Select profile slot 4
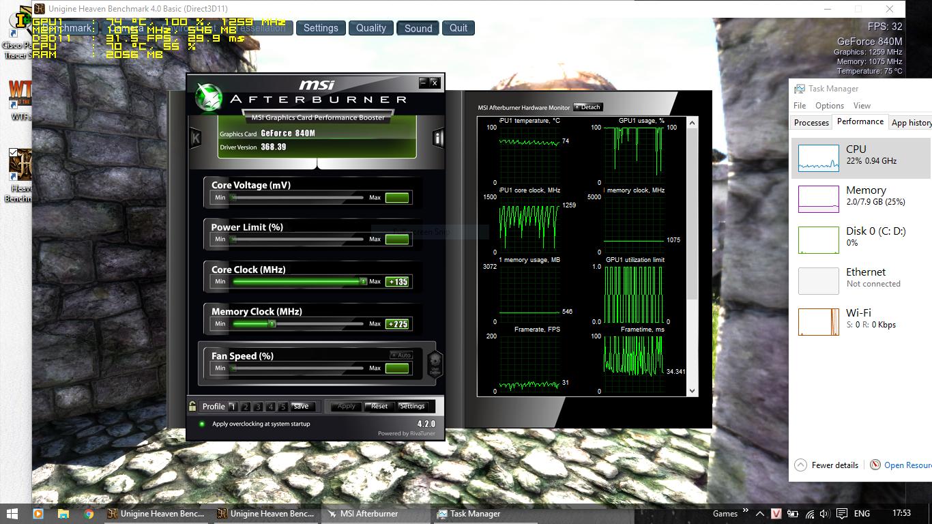Viewport: 932px width, 524px height. click(x=271, y=407)
